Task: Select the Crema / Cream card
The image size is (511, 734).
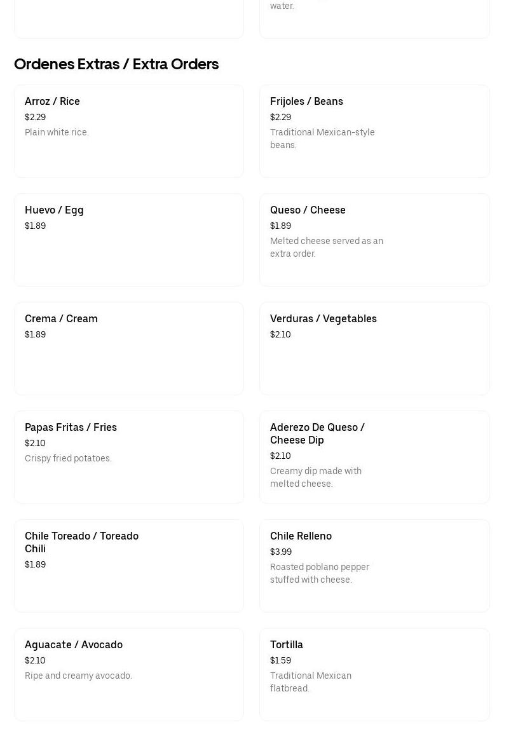Action: pos(129,348)
